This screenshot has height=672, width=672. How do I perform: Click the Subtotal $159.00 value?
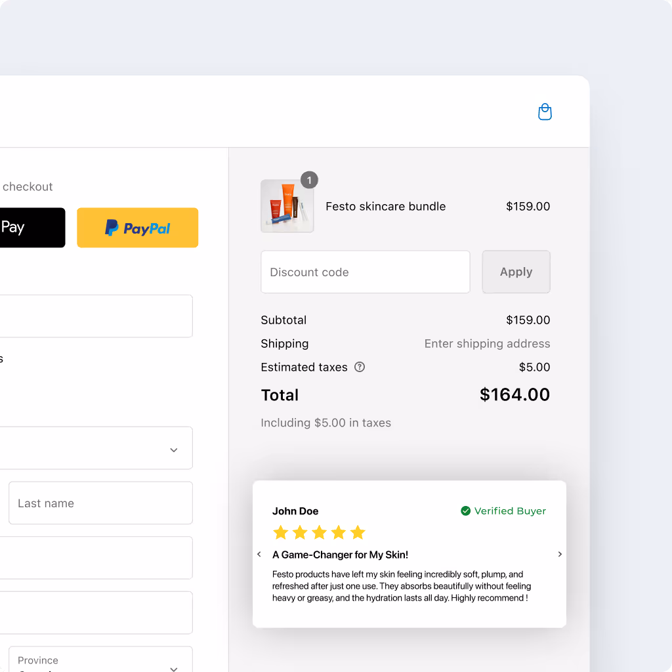pos(528,320)
